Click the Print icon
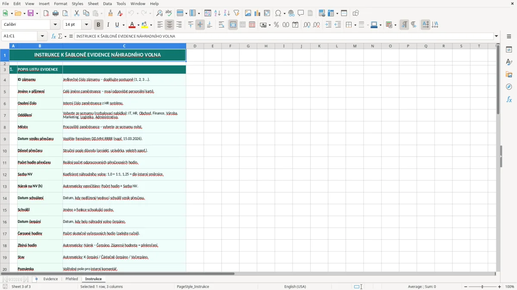This screenshot has width=517, height=290. (x=56, y=13)
